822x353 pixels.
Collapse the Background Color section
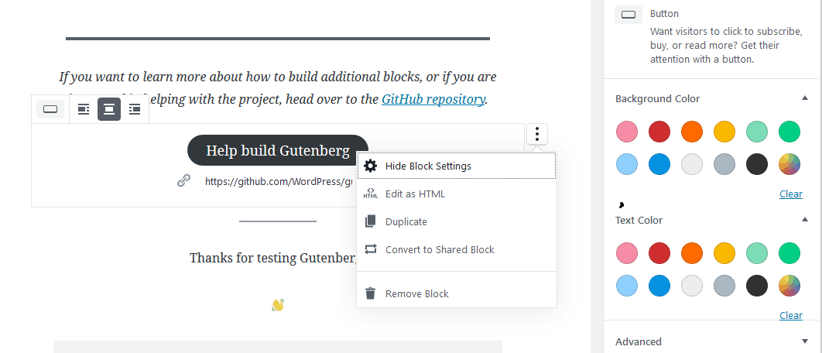pos(805,98)
